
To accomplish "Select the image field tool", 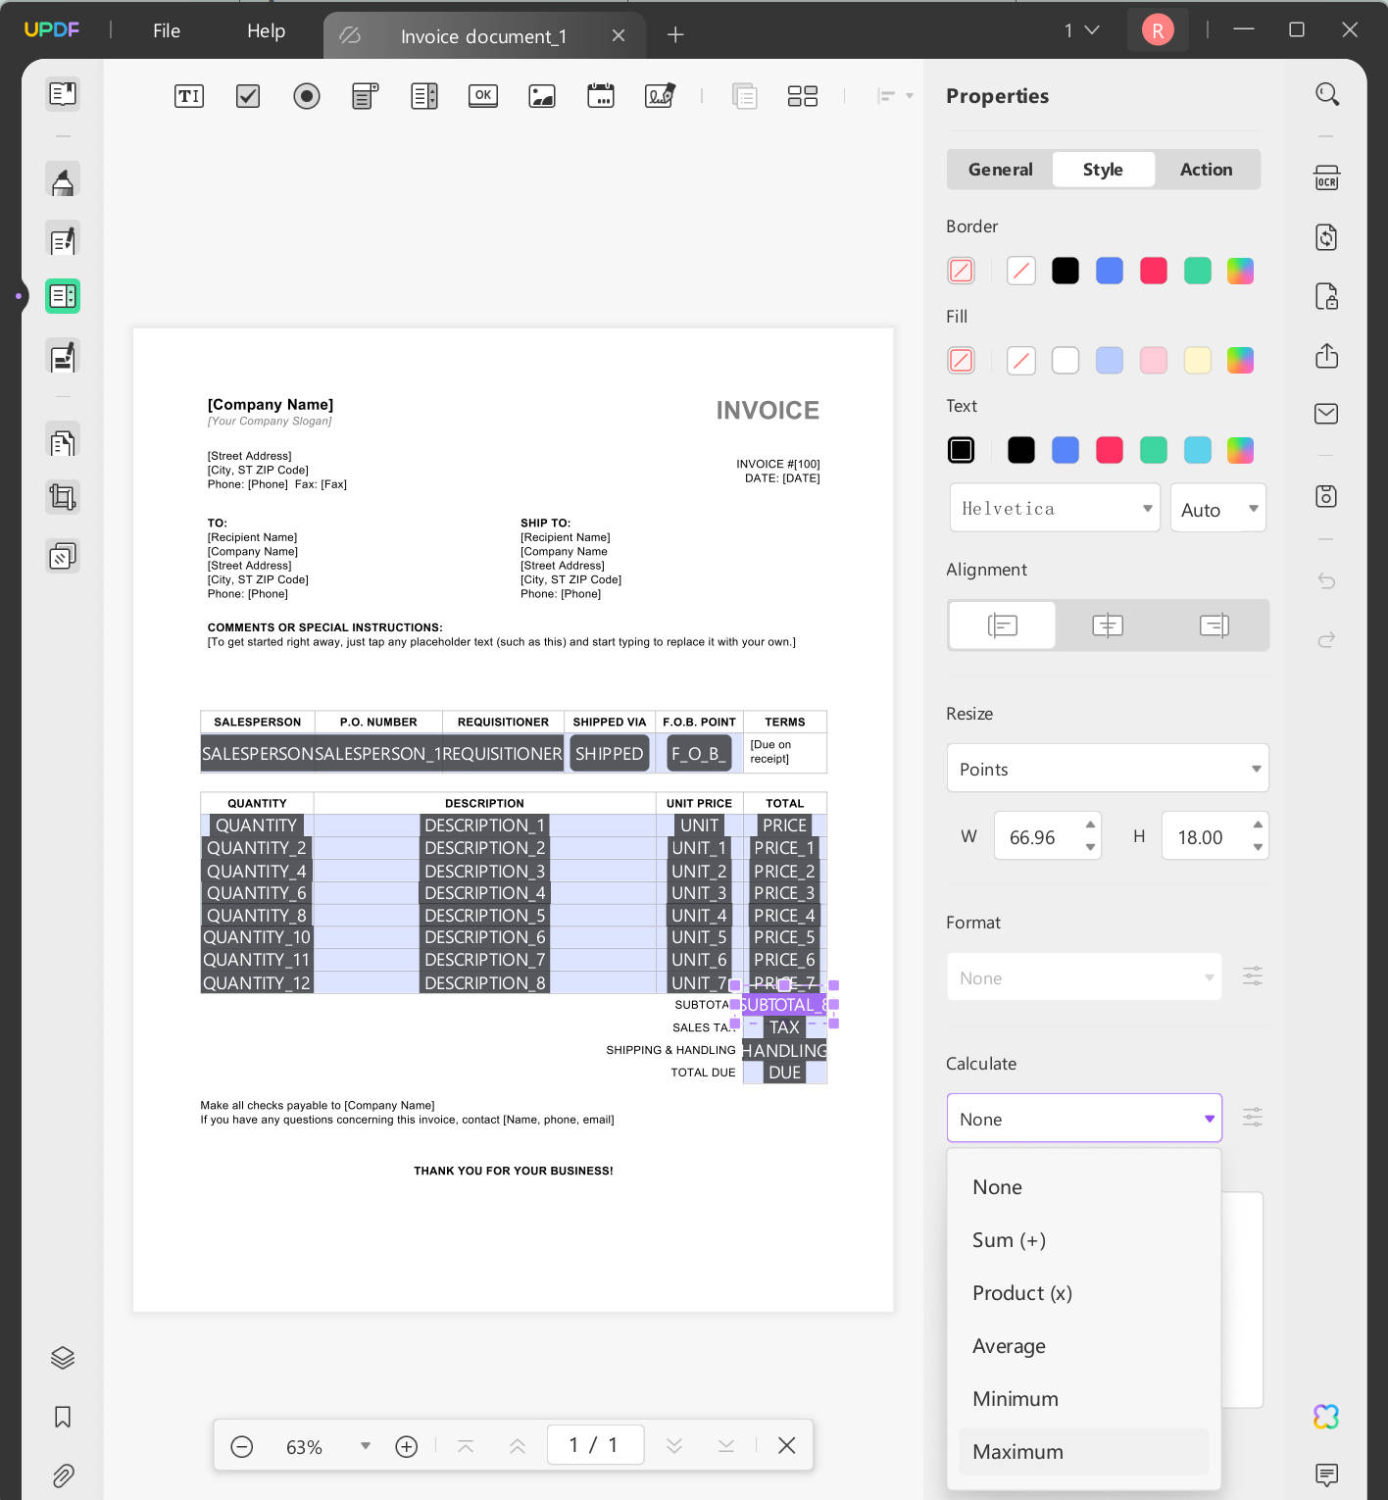I will click(541, 95).
